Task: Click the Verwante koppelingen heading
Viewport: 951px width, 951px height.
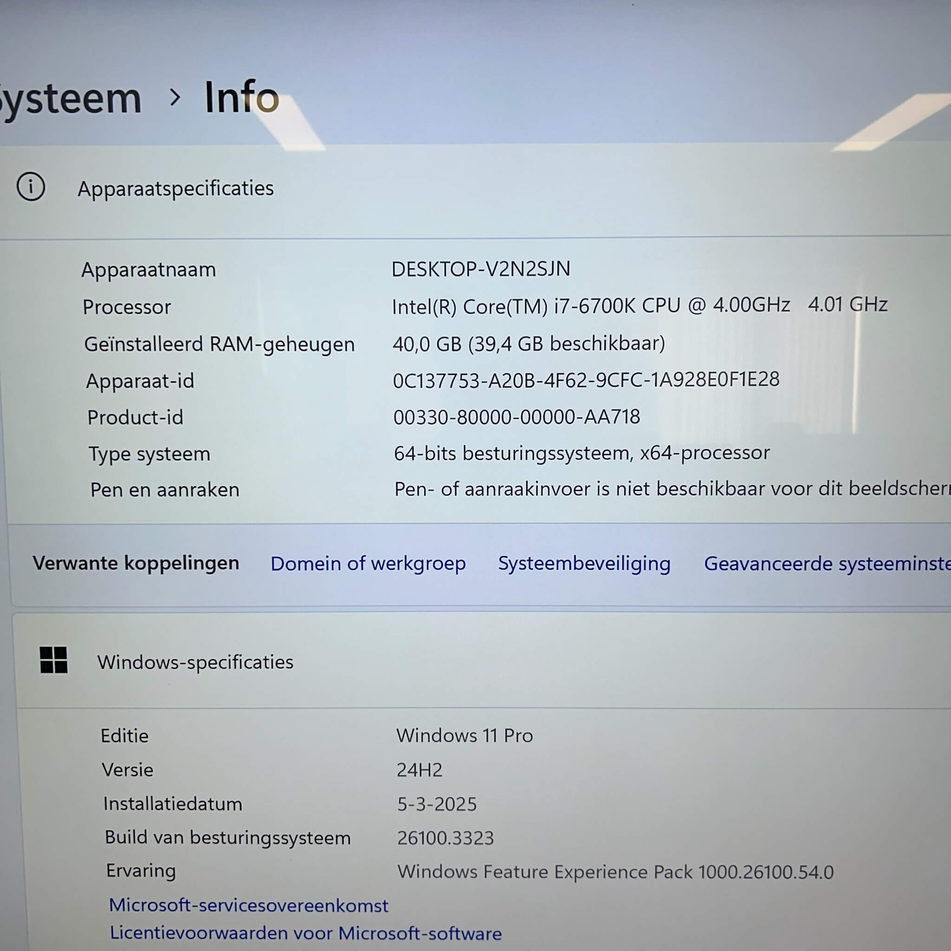Action: tap(136, 563)
